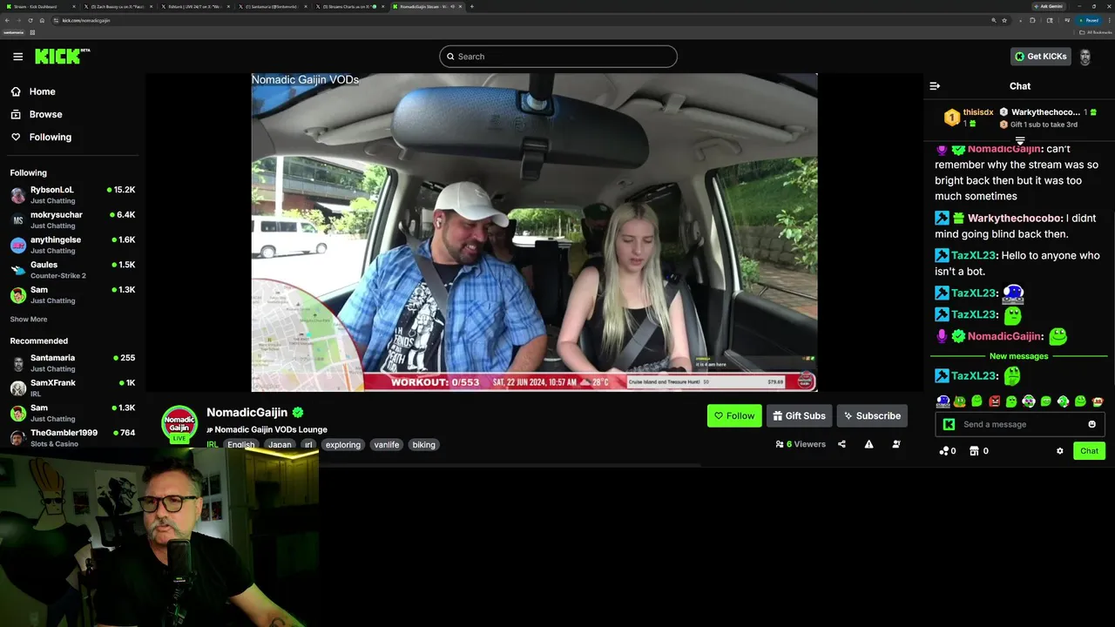
Task: Click the Get KICKs button
Action: pyautogui.click(x=1041, y=57)
